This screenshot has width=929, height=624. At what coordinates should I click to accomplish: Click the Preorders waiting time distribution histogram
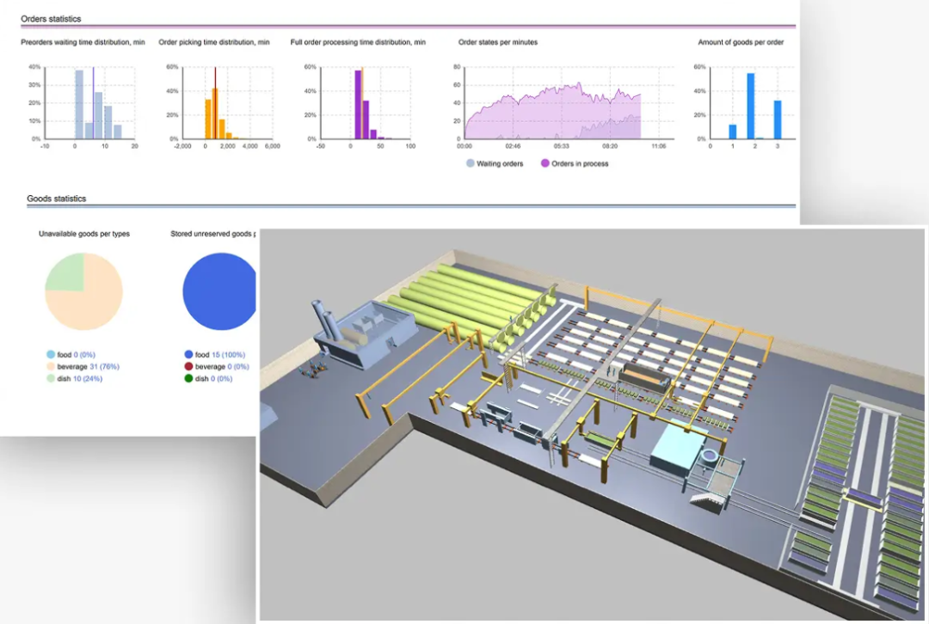pyautogui.click(x=90, y=103)
